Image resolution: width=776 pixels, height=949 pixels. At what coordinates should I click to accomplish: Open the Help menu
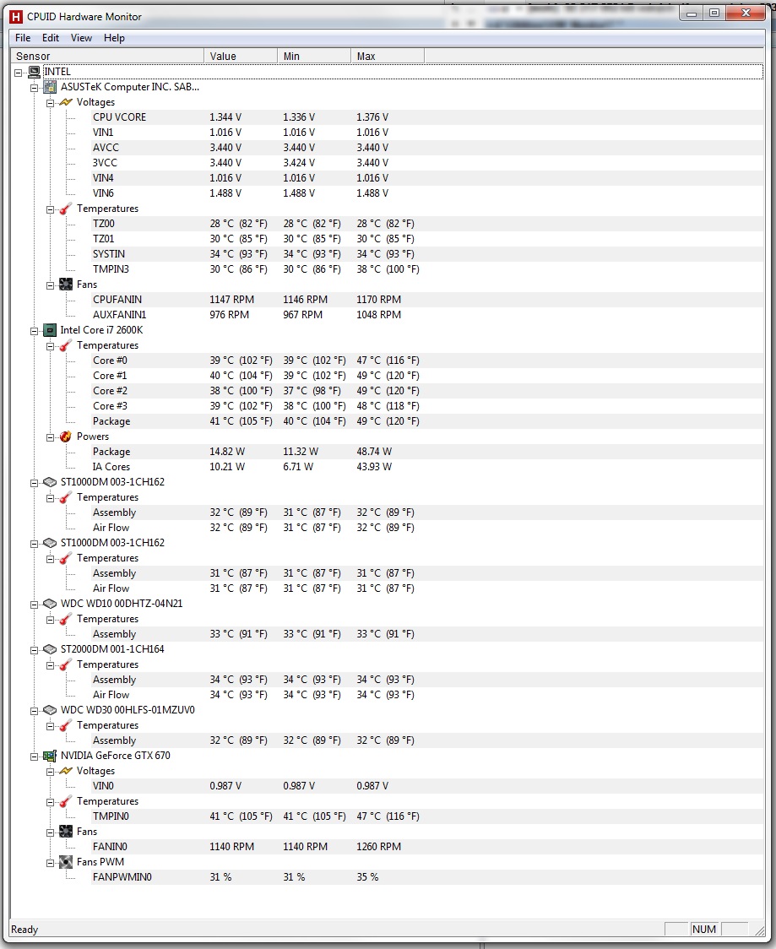coord(114,37)
